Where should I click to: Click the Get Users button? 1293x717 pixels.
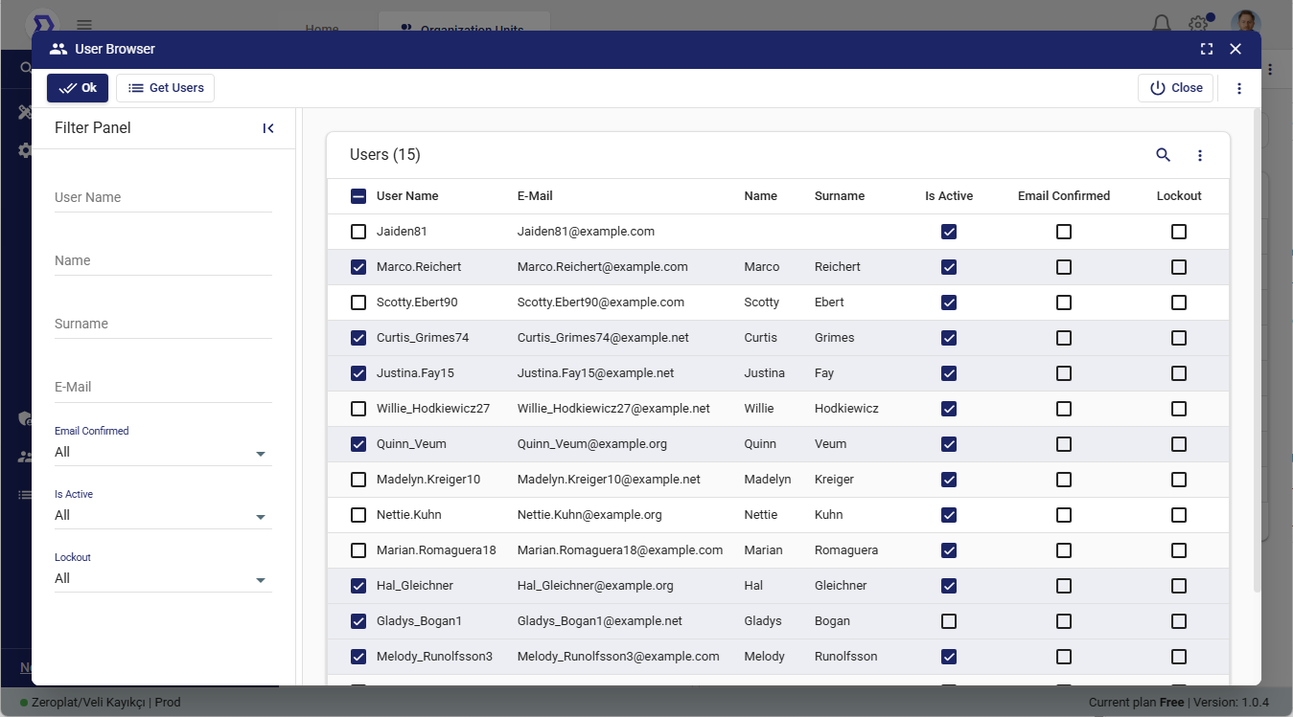pos(166,88)
